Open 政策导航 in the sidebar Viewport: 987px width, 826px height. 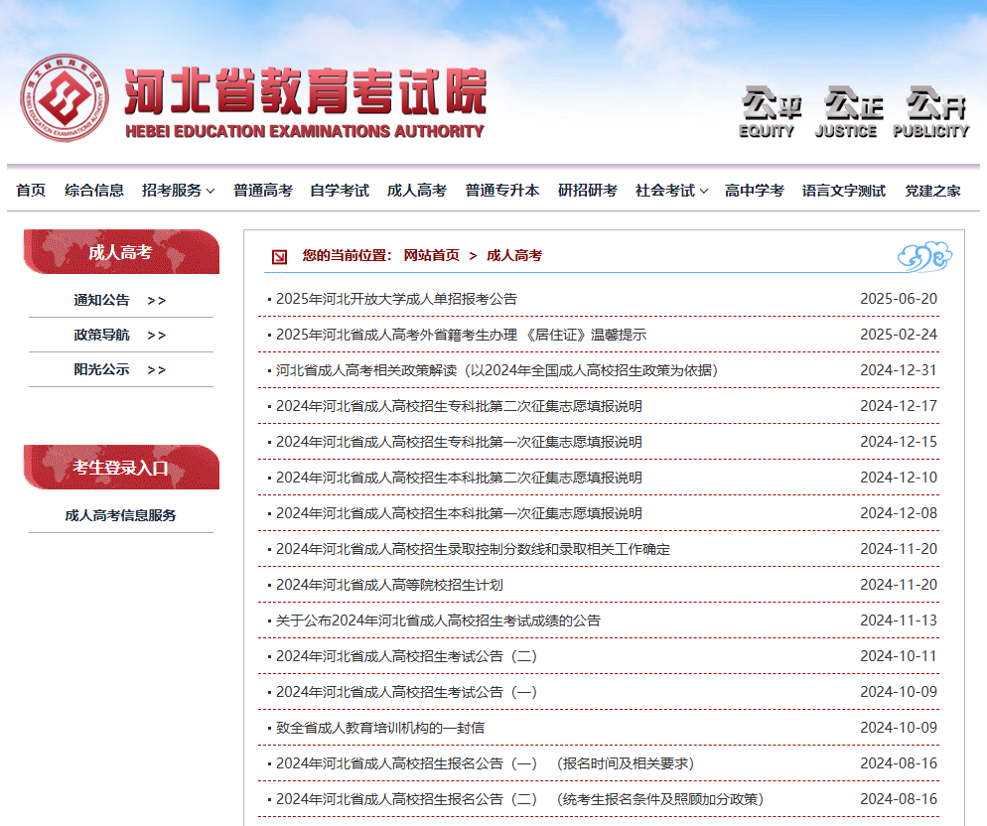click(120, 335)
